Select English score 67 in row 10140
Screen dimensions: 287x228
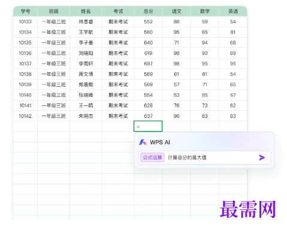tap(233, 95)
